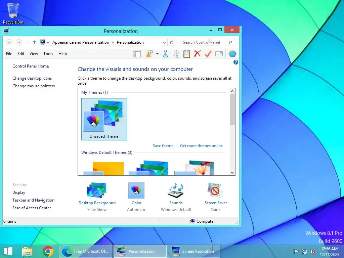The width and height of the screenshot is (344, 258).
Task: Click the Forward navigation arrow
Action: coord(19,42)
